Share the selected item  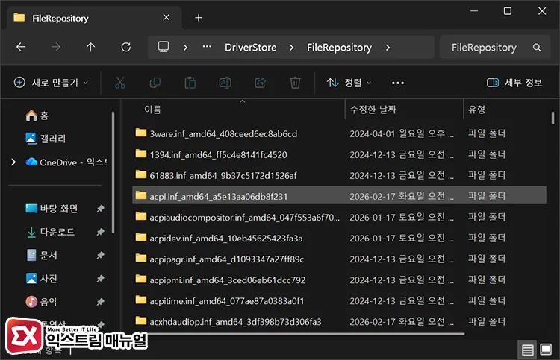pyautogui.click(x=260, y=83)
